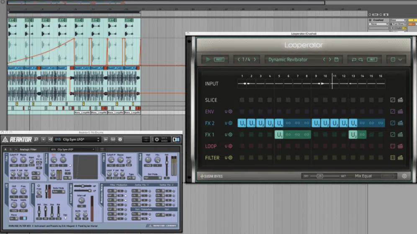Randomize the FX 1 row with dice icon
Viewport: 417px width, 234px height.
pyautogui.click(x=393, y=135)
